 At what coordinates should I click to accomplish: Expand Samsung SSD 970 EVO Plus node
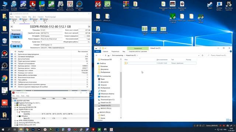(x=15, y=123)
